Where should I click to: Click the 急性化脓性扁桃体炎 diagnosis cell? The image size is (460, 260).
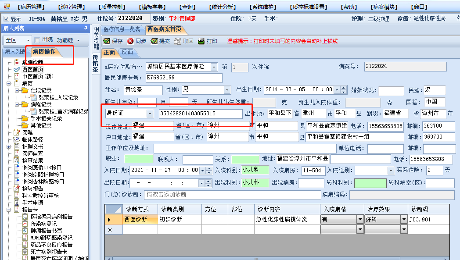[287, 219]
